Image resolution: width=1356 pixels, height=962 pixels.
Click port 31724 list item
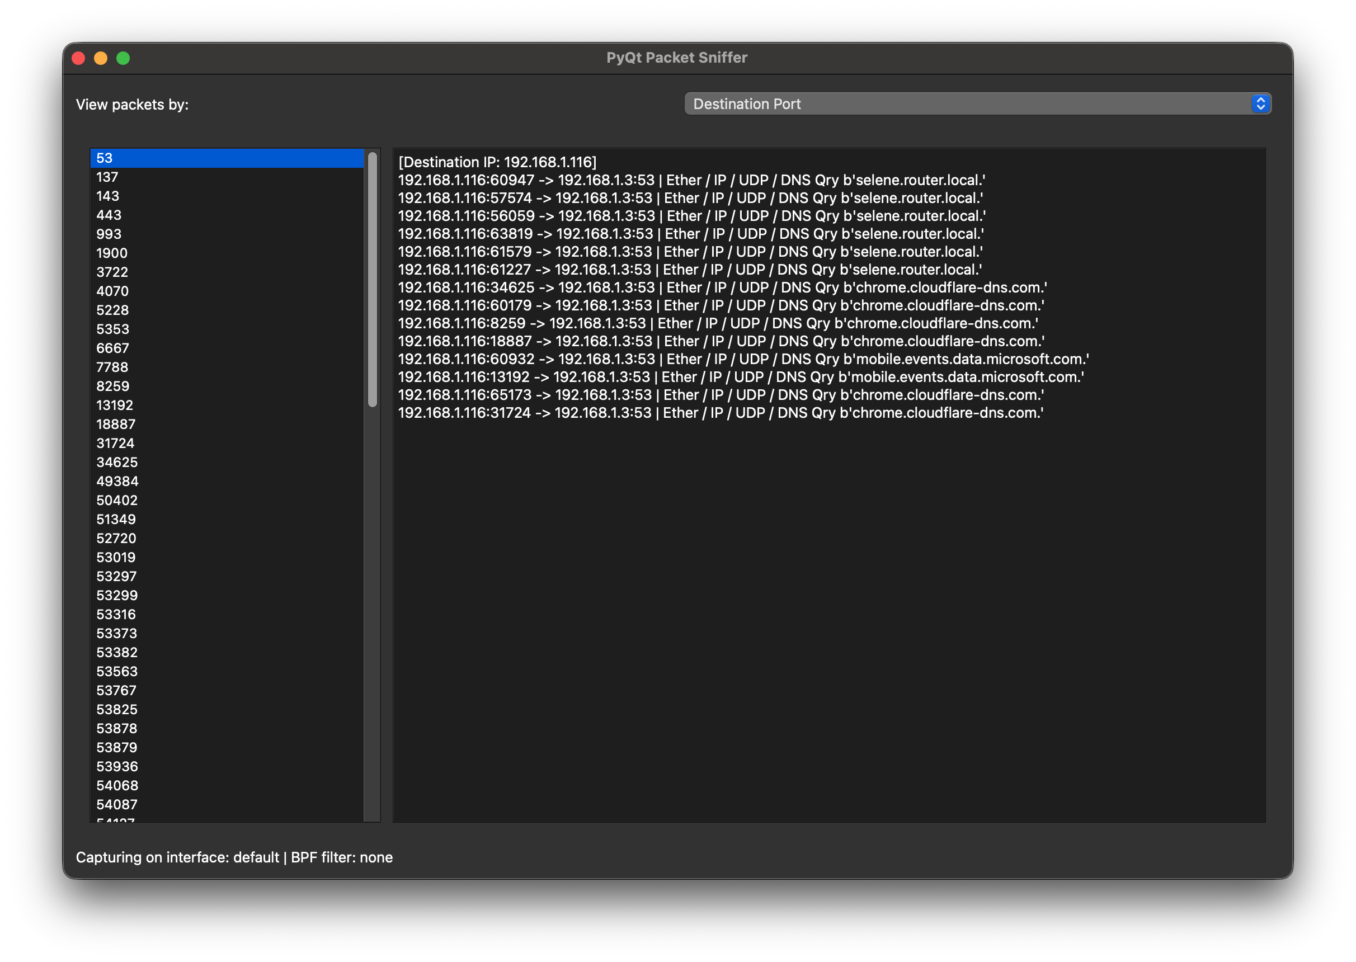pyautogui.click(x=116, y=443)
